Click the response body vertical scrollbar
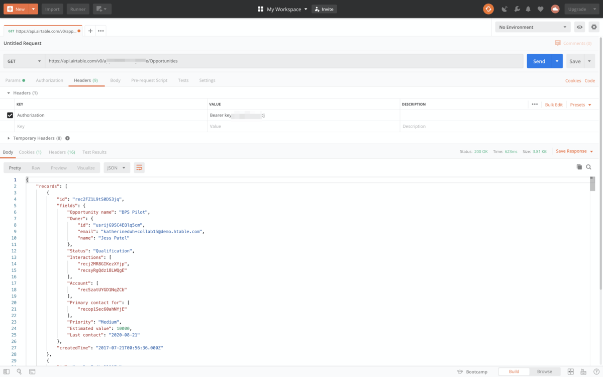This screenshot has width=603, height=377. (x=592, y=184)
